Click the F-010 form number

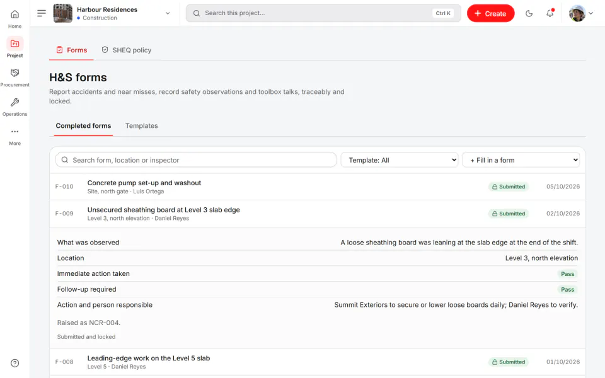point(64,186)
